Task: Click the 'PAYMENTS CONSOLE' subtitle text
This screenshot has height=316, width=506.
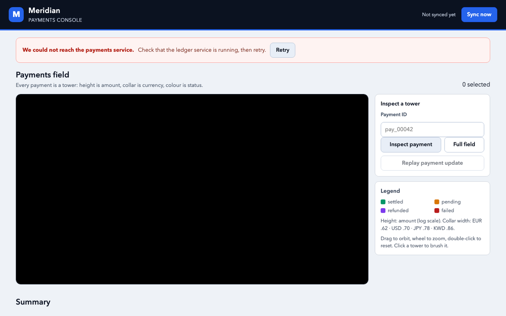Action: pos(55,20)
